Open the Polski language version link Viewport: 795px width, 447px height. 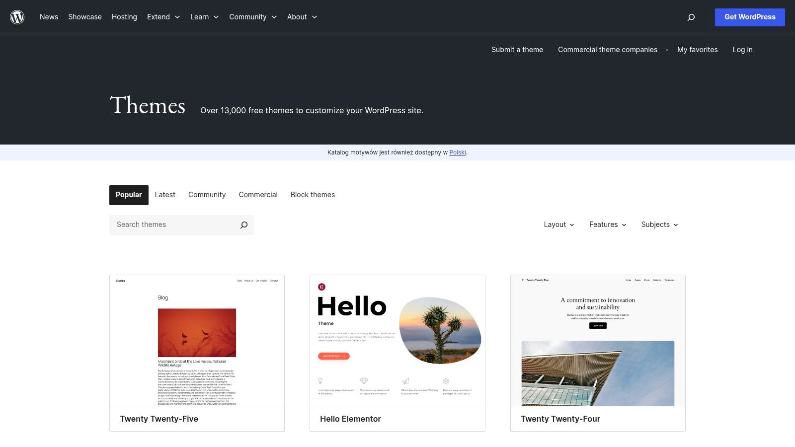(x=458, y=152)
